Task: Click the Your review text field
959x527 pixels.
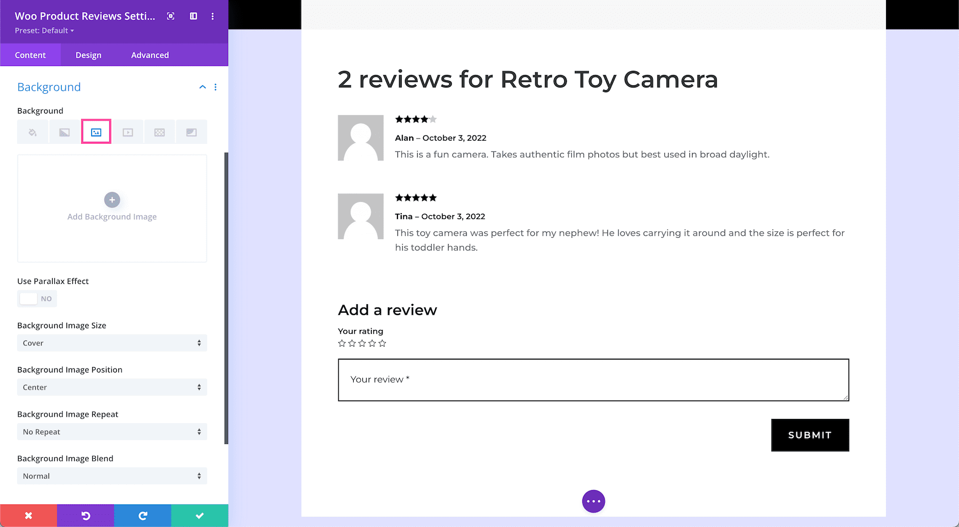Action: 593,379
